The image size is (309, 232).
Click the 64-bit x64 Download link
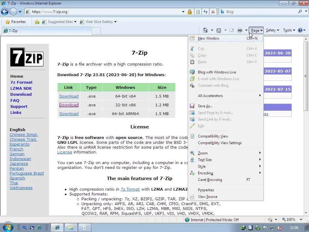click(x=69, y=96)
